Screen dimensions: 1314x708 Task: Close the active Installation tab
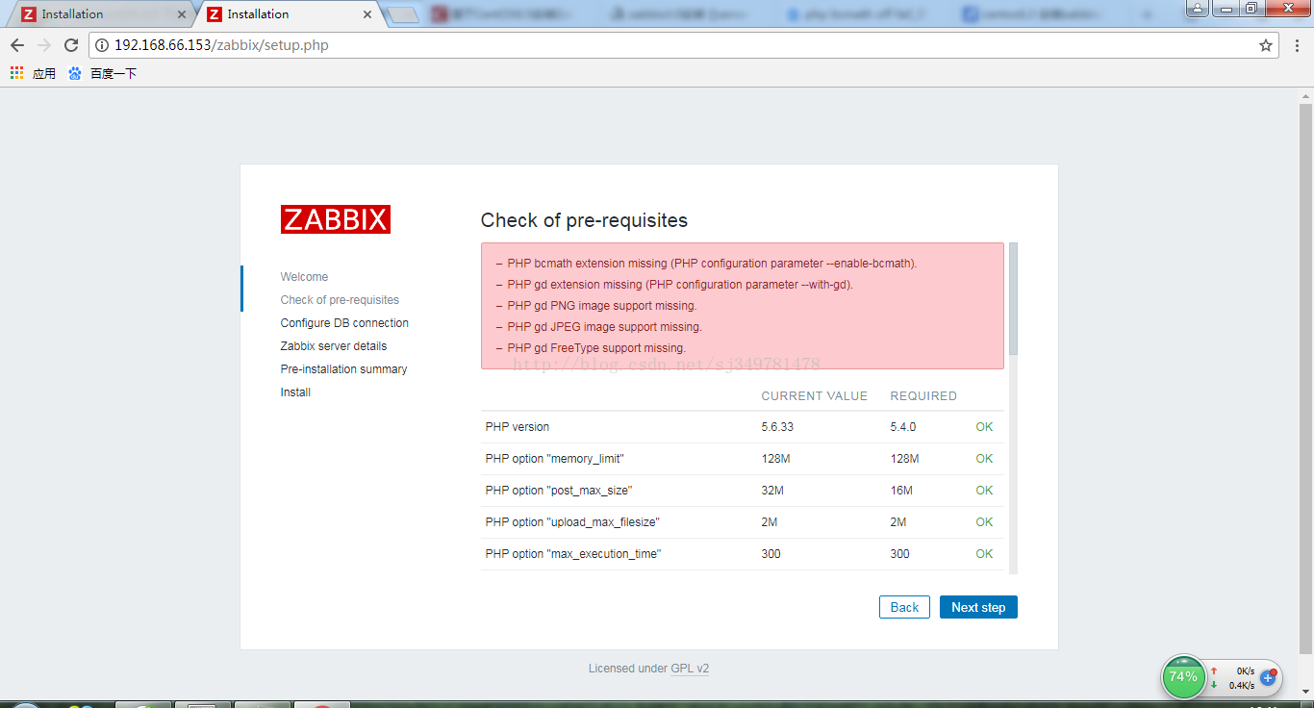[x=367, y=14]
